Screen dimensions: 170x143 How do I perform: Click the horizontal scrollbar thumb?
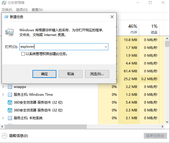[46, 127]
